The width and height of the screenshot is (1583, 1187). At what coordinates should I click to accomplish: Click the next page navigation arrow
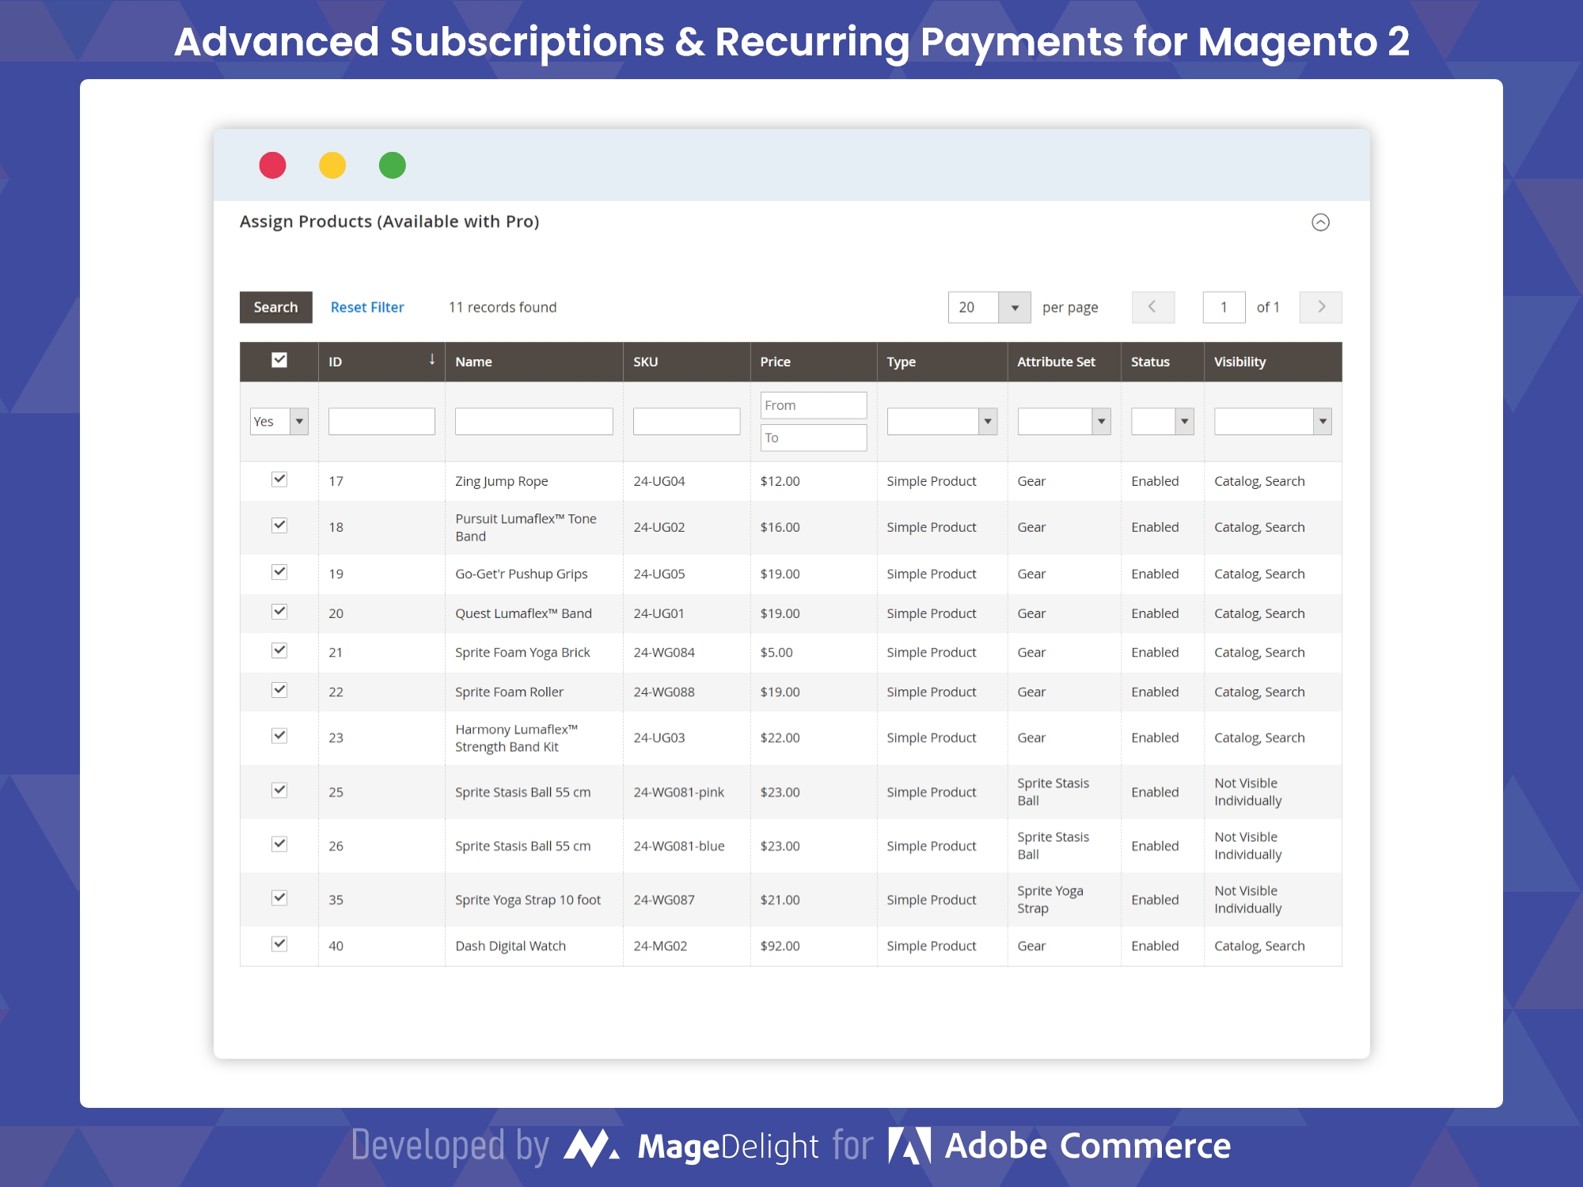click(1320, 307)
